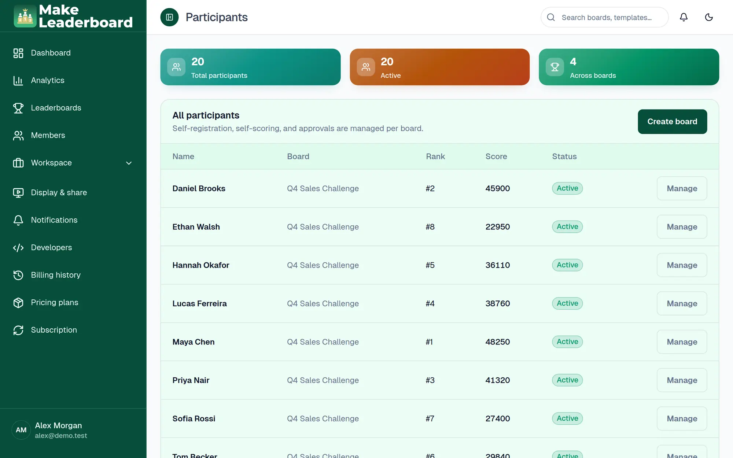
Task: Click the Score column header
Action: click(x=496, y=156)
